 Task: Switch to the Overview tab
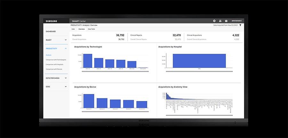[x=82, y=29]
